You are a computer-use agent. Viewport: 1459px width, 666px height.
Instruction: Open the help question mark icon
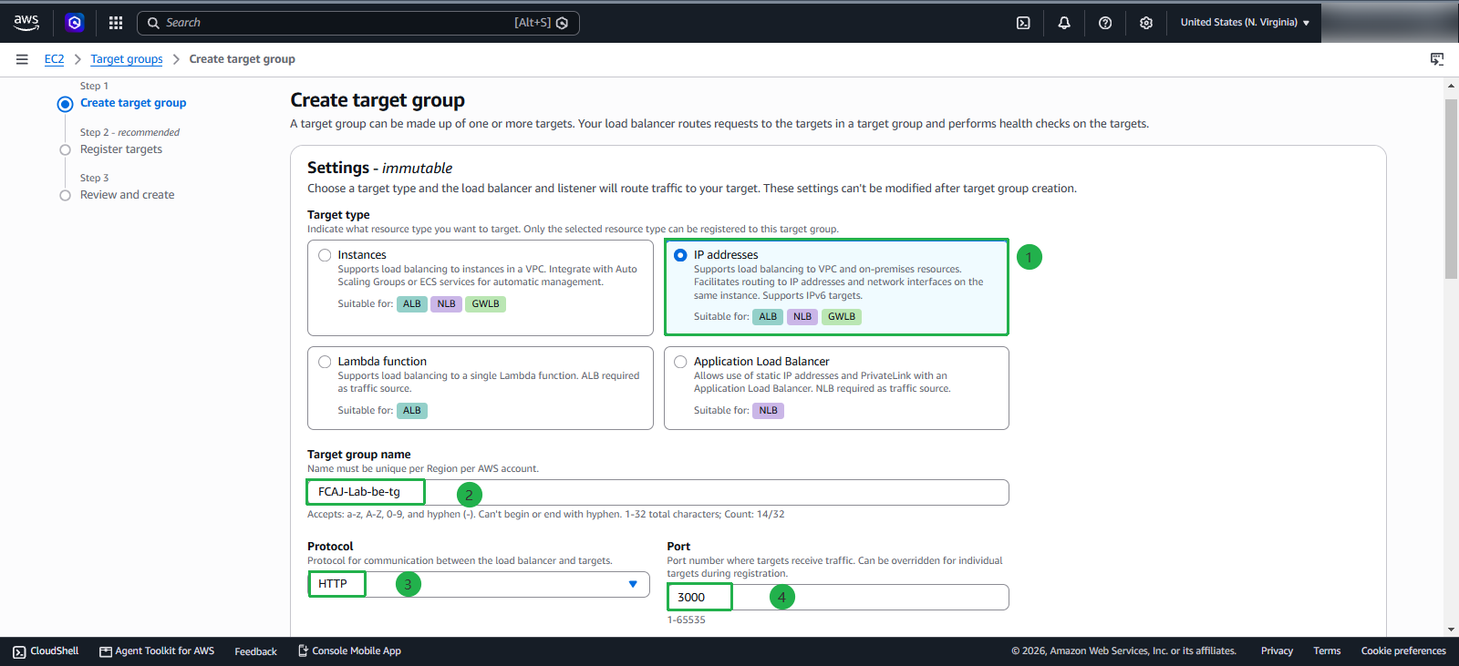(x=1105, y=23)
